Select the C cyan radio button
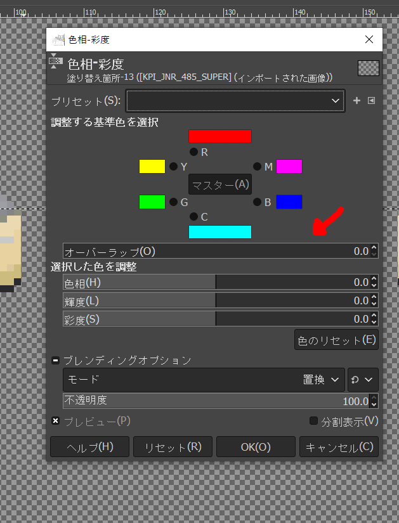Screen dimensions: 399x523 tap(194, 216)
